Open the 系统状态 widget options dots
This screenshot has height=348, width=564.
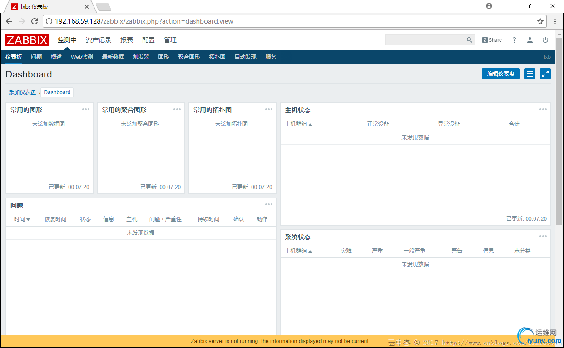tap(543, 236)
